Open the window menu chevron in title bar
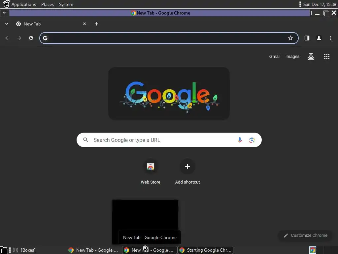 (x=4, y=13)
